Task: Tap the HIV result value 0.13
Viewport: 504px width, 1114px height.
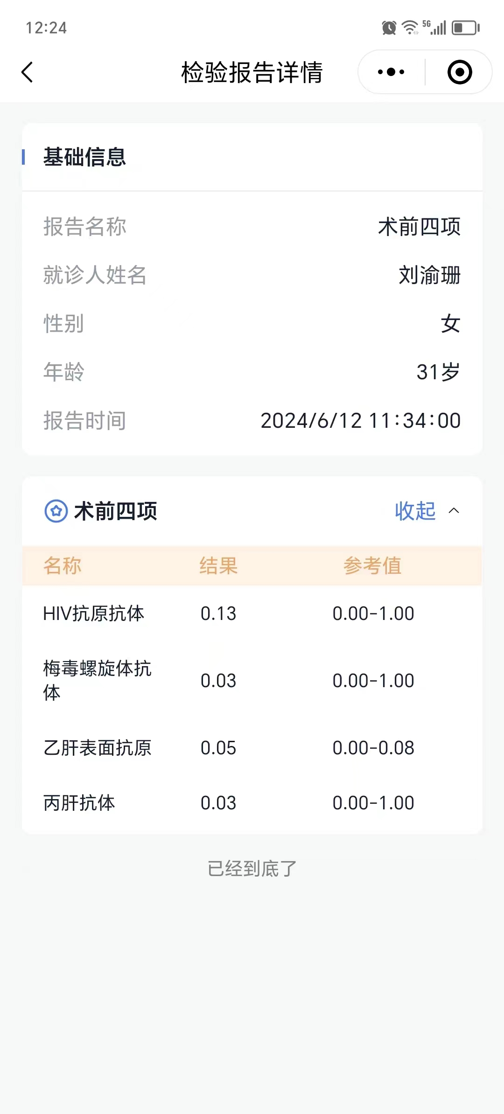Action: tap(218, 613)
